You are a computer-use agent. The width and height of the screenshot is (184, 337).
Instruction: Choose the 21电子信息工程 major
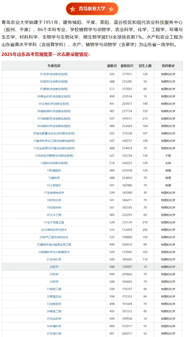(54, 222)
